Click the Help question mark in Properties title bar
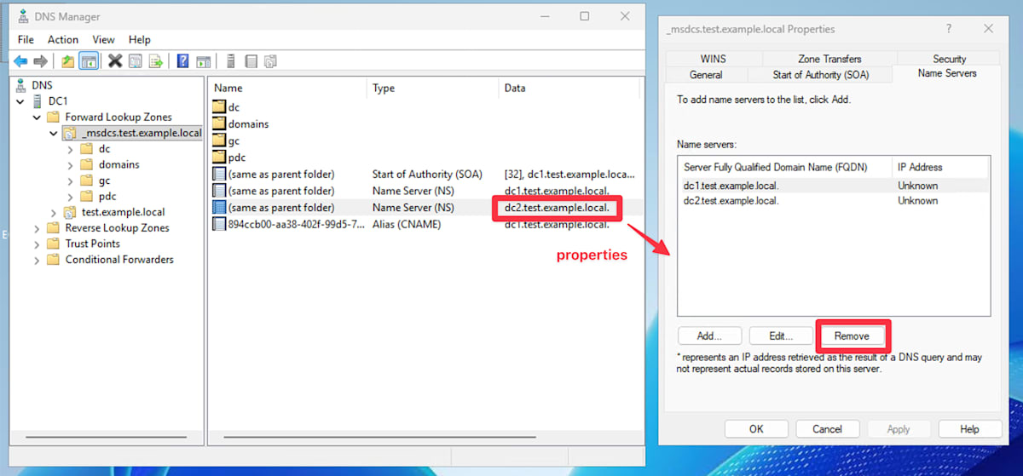The width and height of the screenshot is (1023, 476). click(949, 28)
